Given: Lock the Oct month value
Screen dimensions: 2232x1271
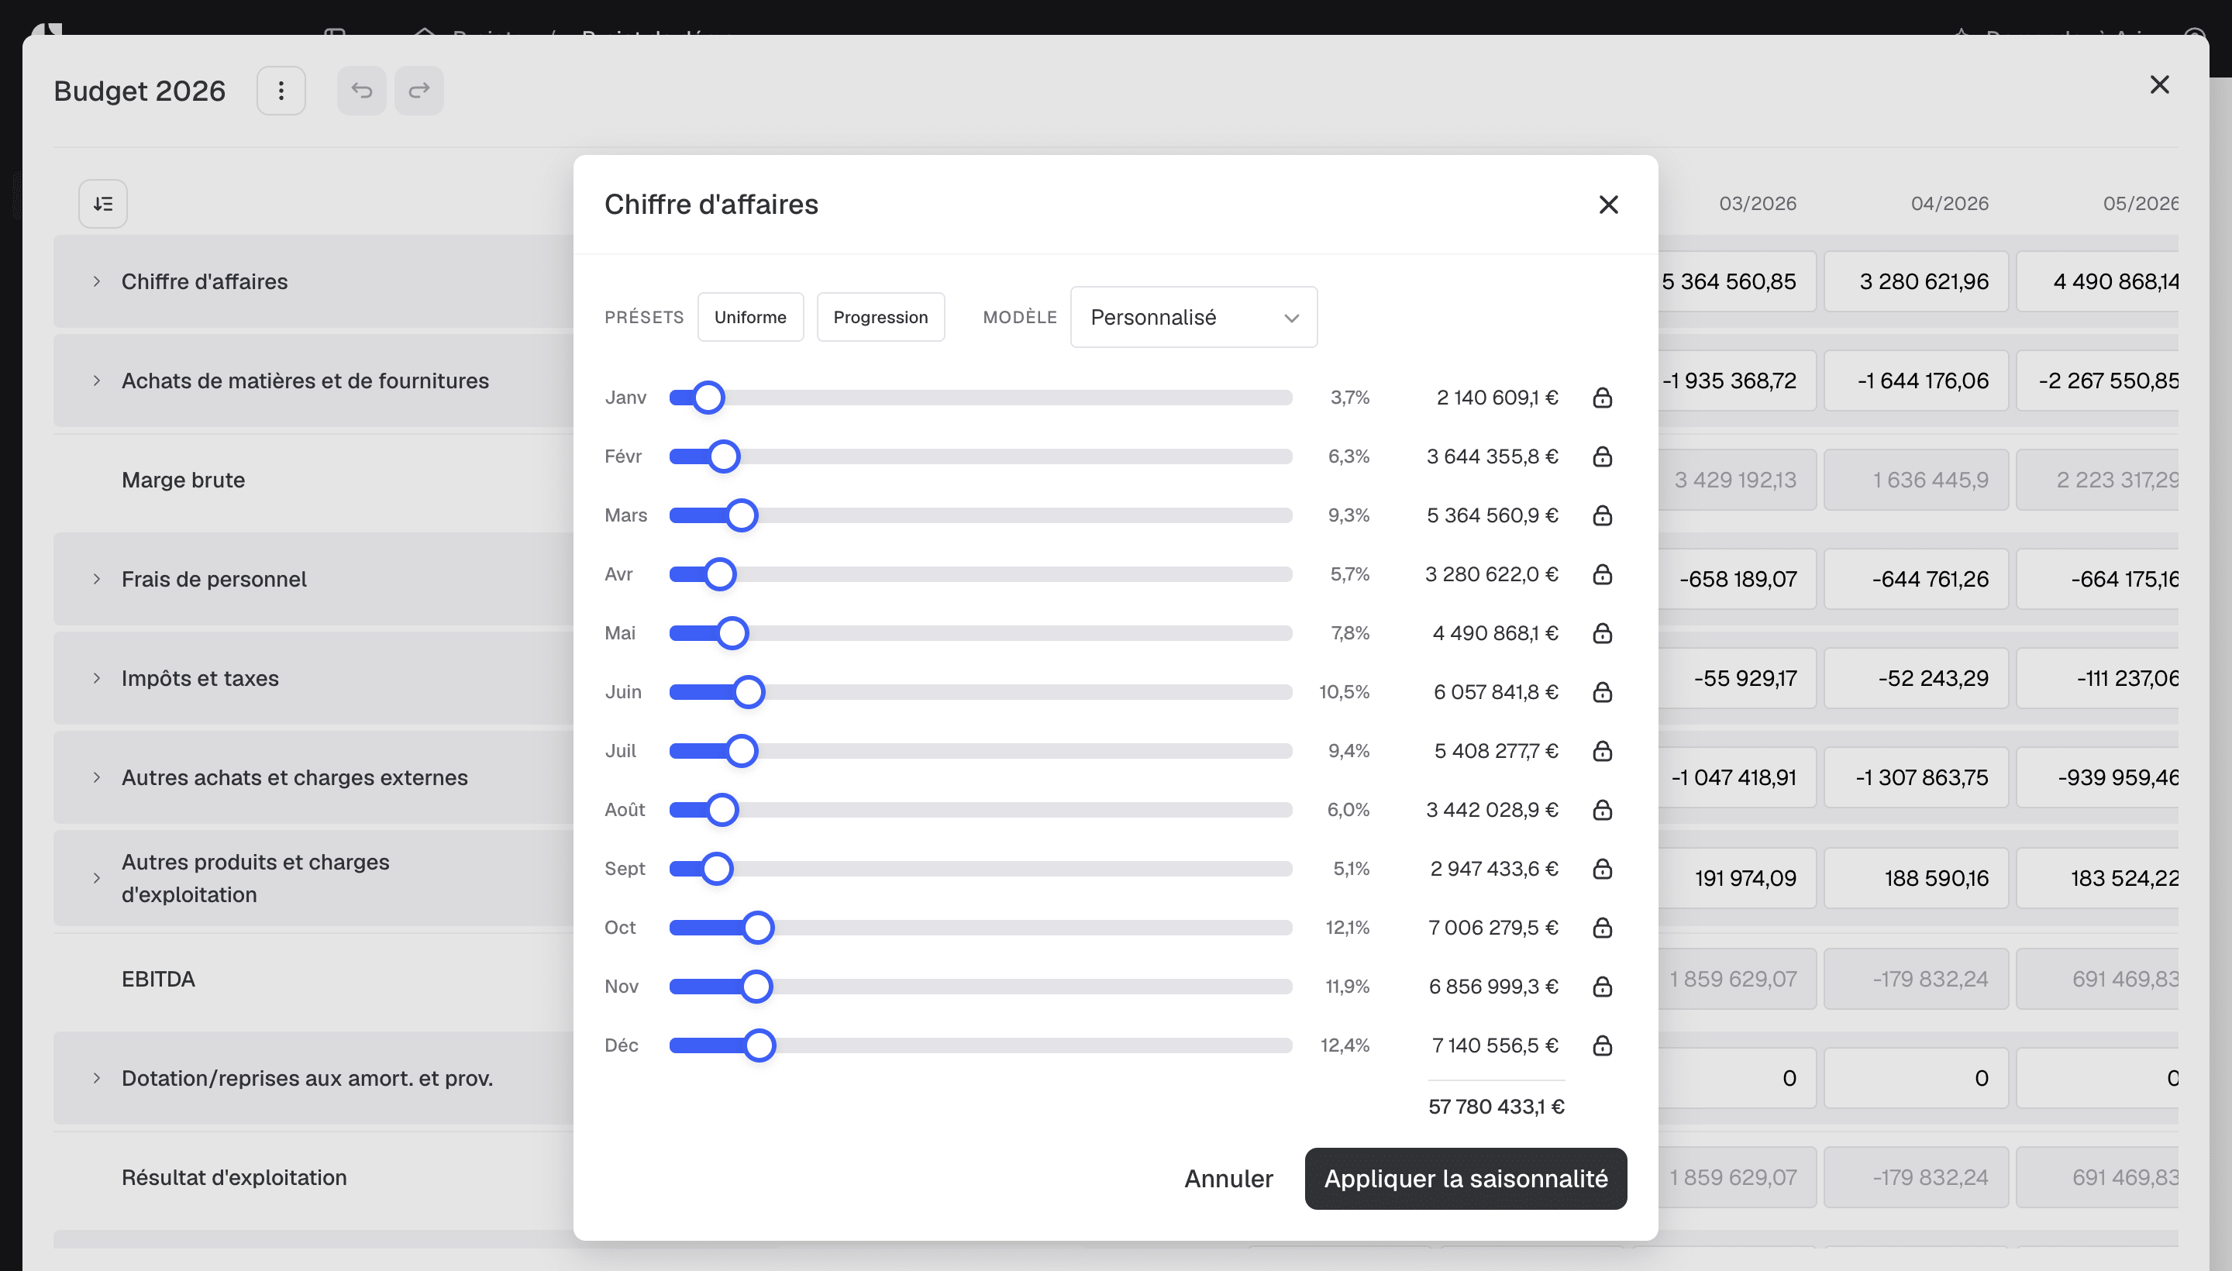Looking at the screenshot, I should coord(1602,928).
